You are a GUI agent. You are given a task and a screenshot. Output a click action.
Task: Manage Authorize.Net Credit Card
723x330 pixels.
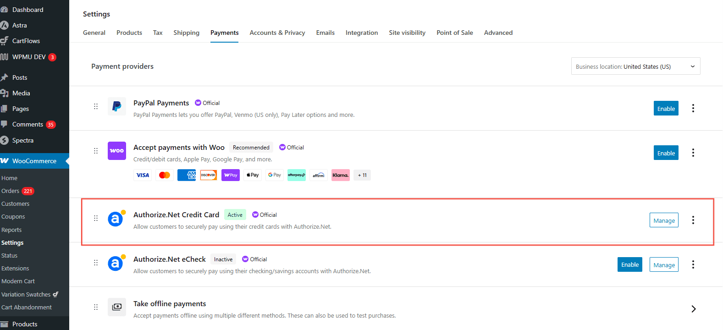click(x=664, y=220)
